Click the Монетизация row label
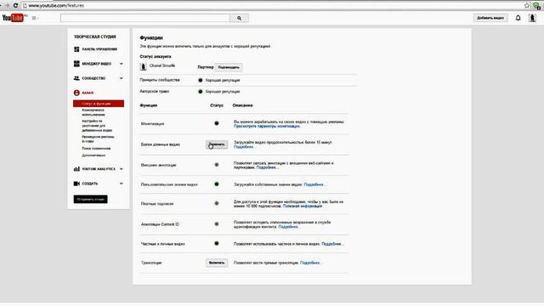Screen dimensions: 544x306 [152, 124]
